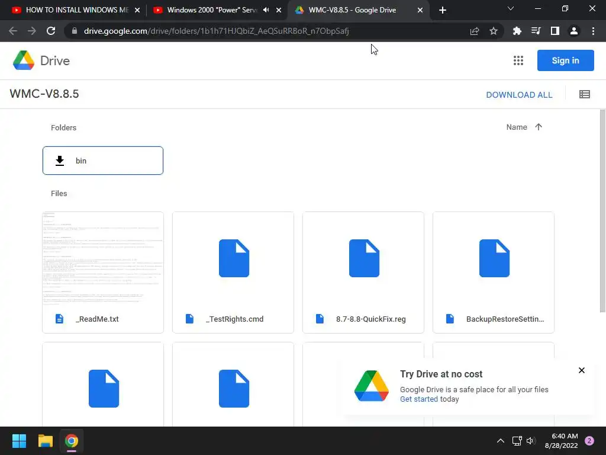Close the HOW TO INSTALL WINDOWS tab
This screenshot has width=606, height=455.
(x=137, y=10)
